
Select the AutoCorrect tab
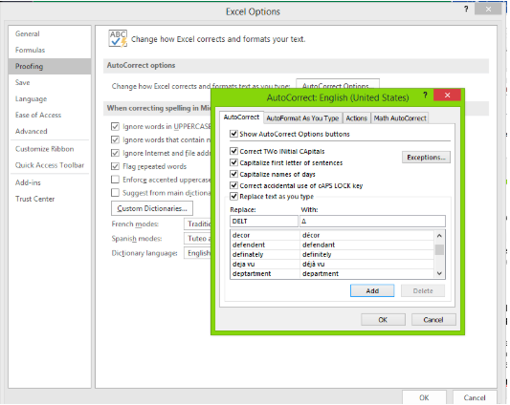coord(241,117)
